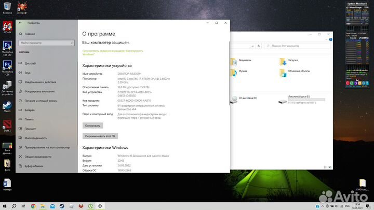The width and height of the screenshot is (374, 210).
Task: Open Проецирование на этот компьютер settings
Action: point(47,147)
